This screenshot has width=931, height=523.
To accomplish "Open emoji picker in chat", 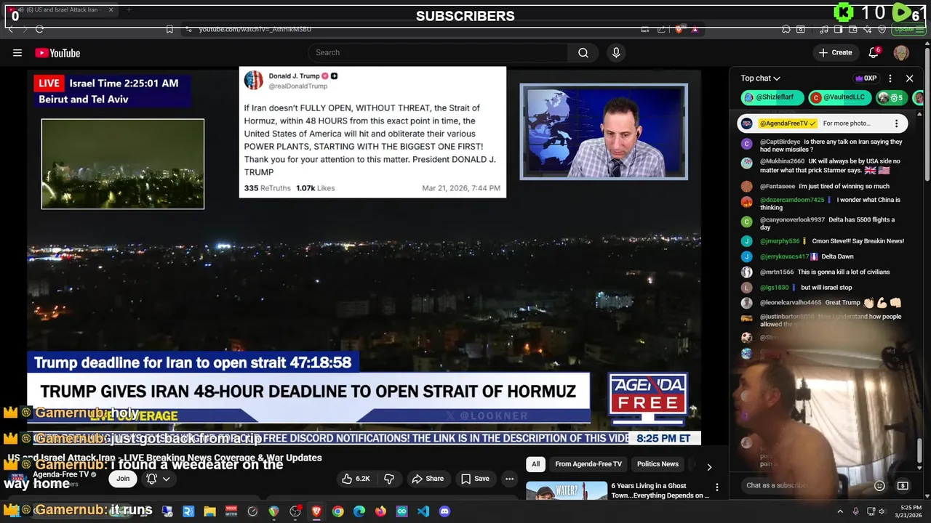I will click(x=879, y=485).
